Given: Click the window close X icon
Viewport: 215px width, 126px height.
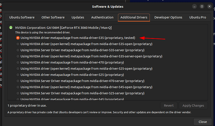Looking at the screenshot, I should 209,7.
